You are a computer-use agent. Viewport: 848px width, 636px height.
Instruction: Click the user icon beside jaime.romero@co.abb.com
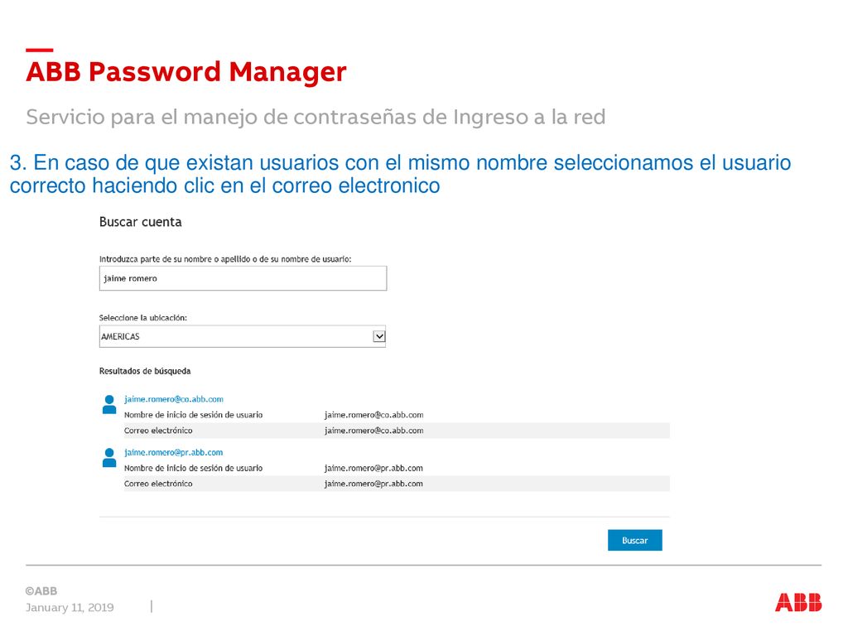click(x=109, y=404)
